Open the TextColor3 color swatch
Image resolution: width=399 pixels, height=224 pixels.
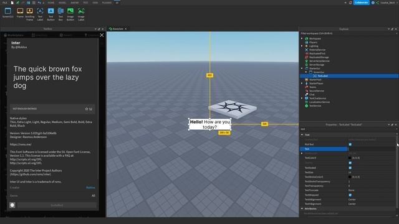[350, 158]
